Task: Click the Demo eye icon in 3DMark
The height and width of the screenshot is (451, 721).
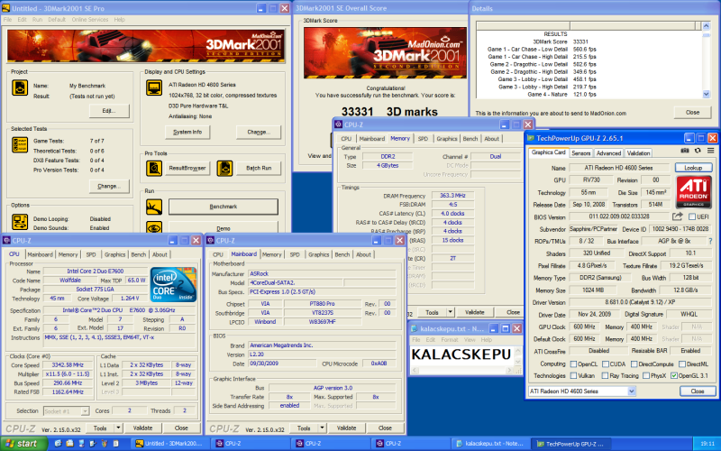Action: point(154,227)
